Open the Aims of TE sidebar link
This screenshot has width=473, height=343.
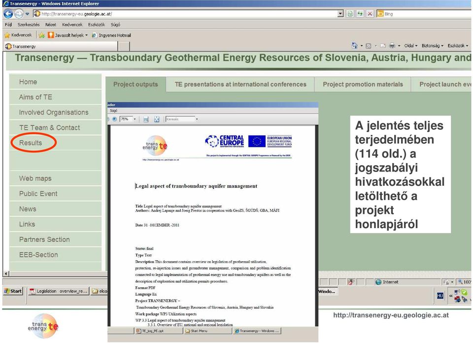click(56, 97)
